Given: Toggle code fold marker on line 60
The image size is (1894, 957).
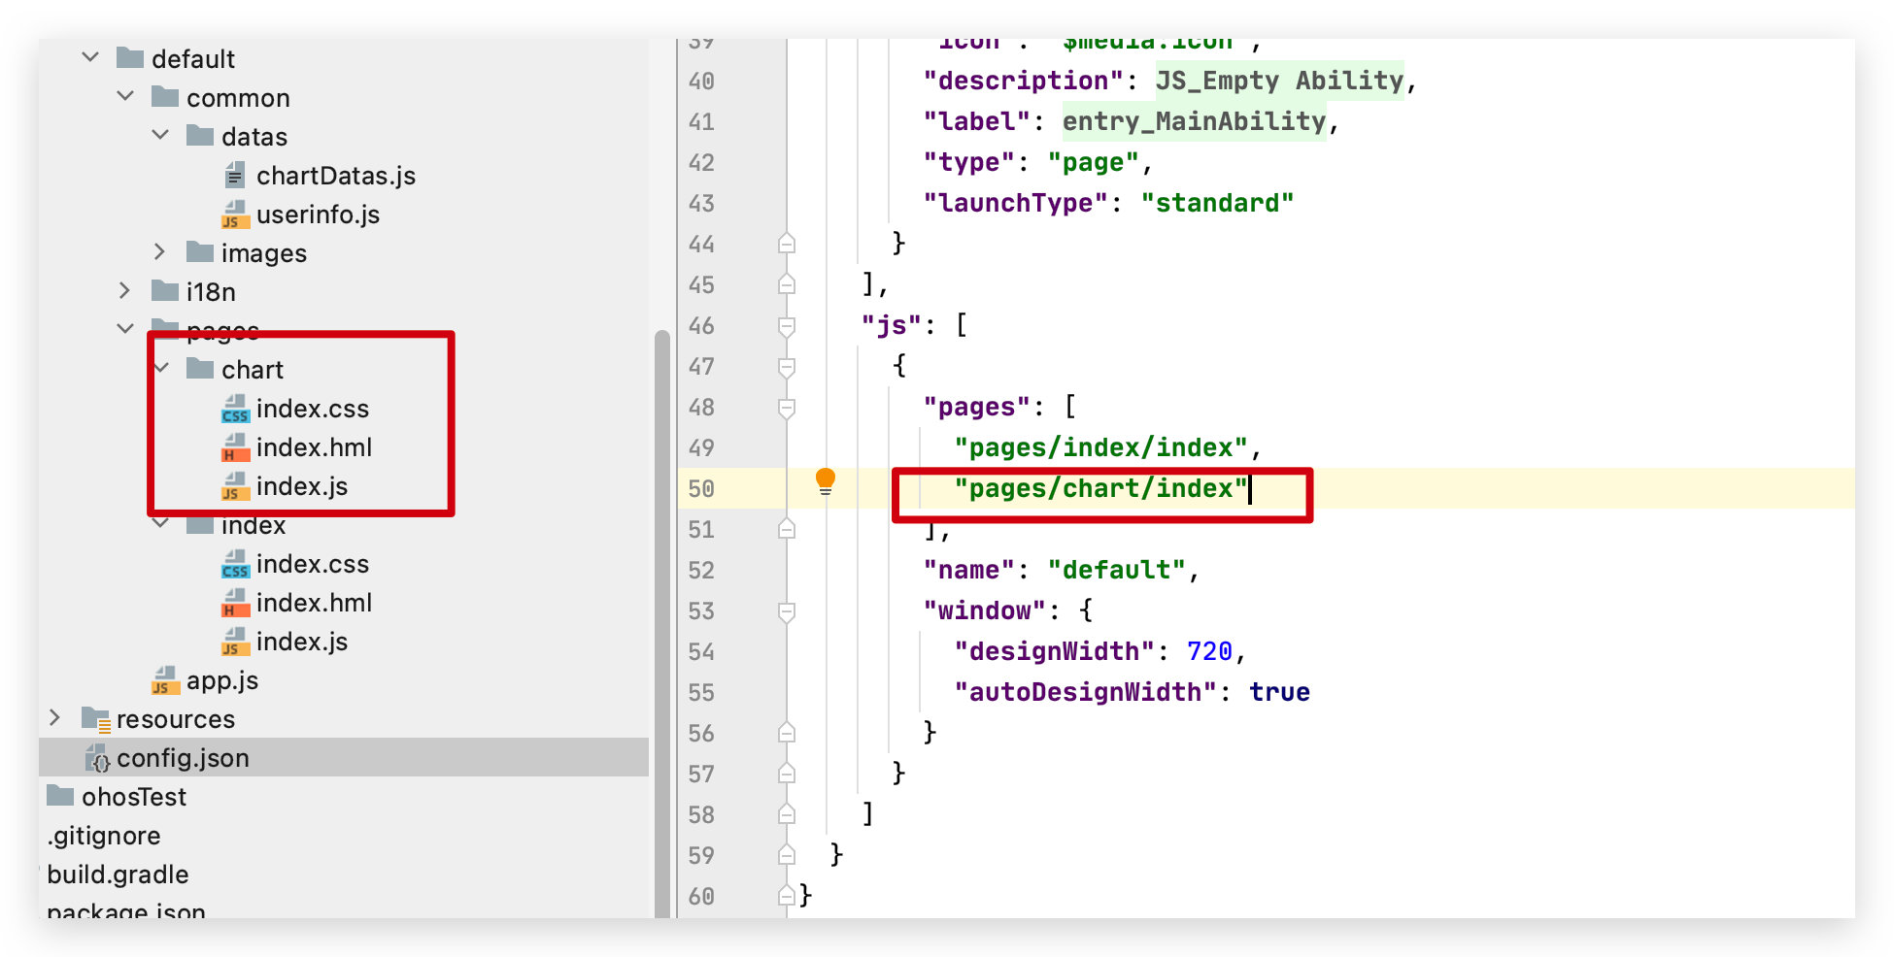Looking at the screenshot, I should click(787, 895).
